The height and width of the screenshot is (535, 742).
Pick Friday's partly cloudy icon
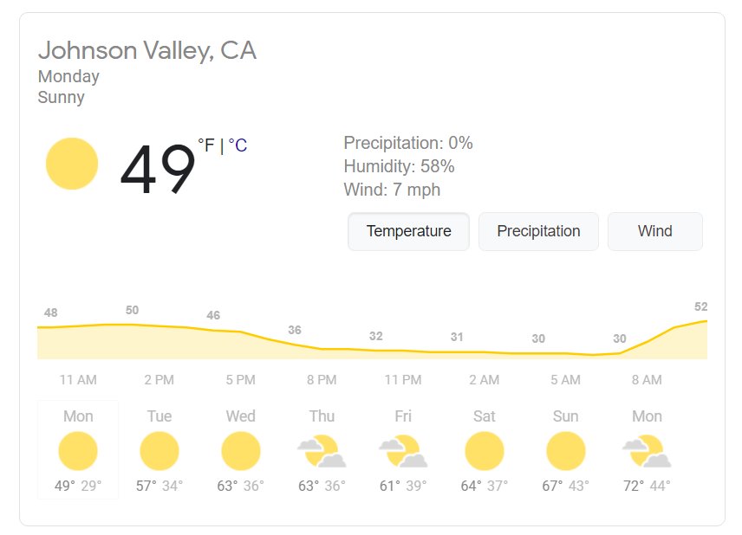[x=403, y=451]
